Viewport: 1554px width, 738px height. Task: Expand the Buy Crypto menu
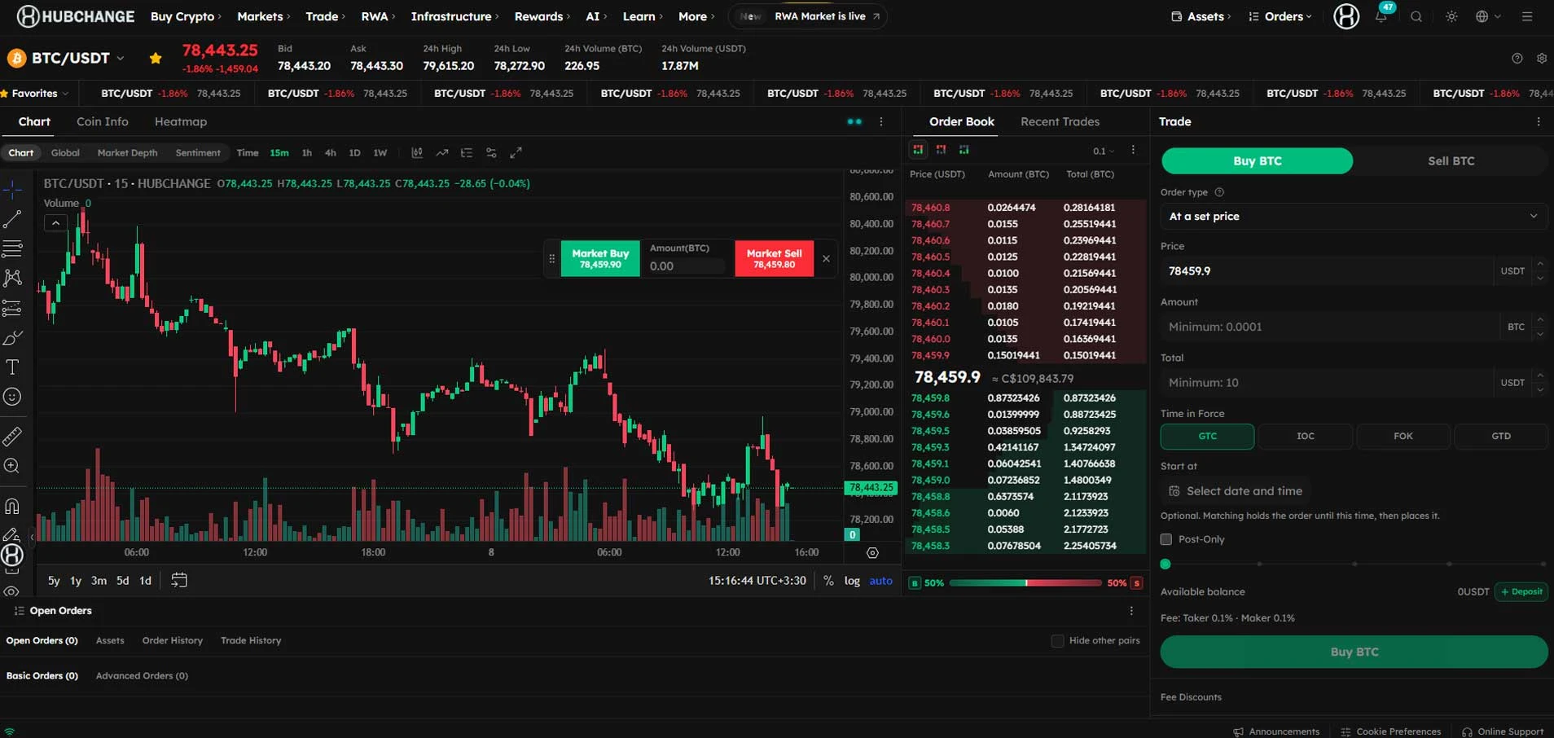(186, 16)
